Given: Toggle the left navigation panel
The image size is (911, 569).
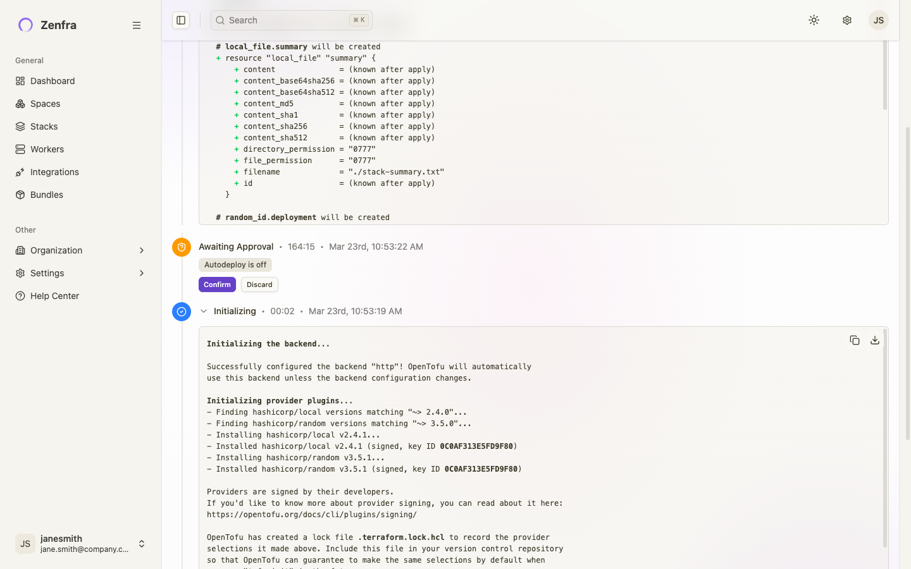Looking at the screenshot, I should click(x=181, y=20).
